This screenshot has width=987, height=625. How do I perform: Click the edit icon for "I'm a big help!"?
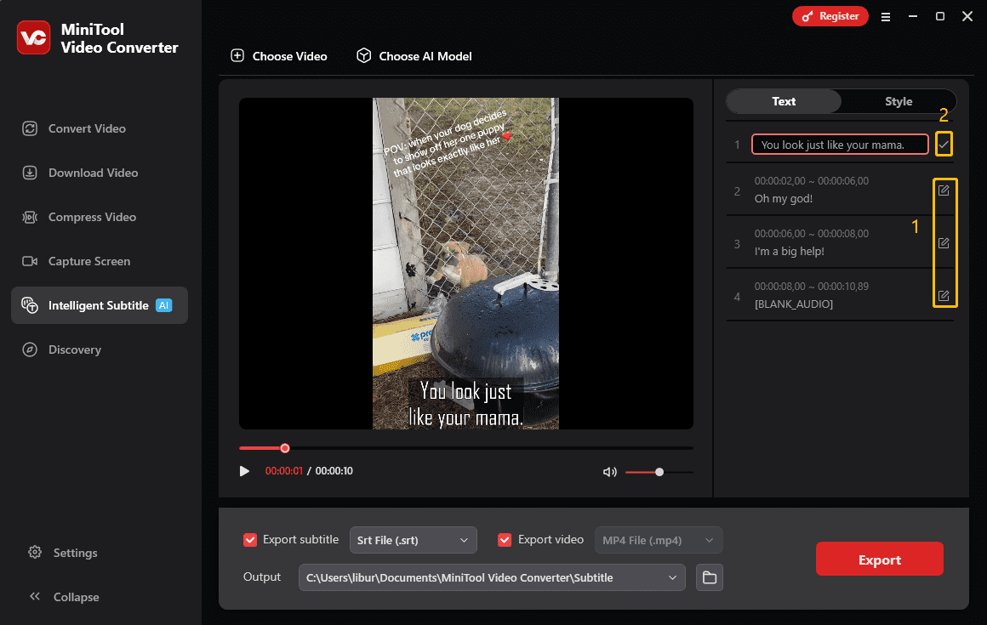point(944,243)
